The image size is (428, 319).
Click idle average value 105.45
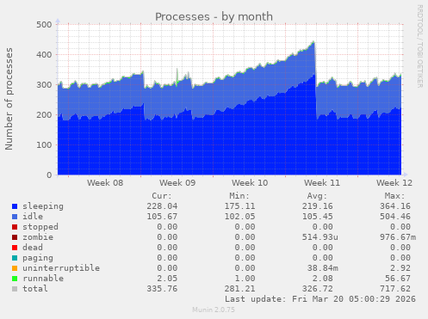[317, 217]
